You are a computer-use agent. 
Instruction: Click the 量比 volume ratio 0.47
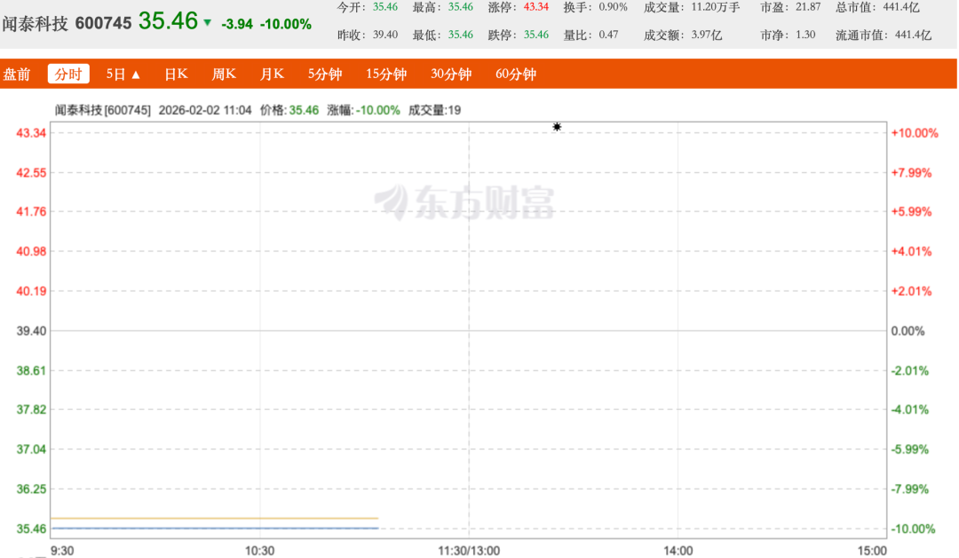coord(608,35)
